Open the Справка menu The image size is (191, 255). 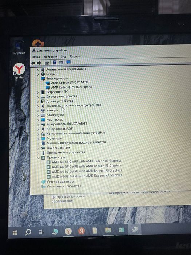click(76, 56)
